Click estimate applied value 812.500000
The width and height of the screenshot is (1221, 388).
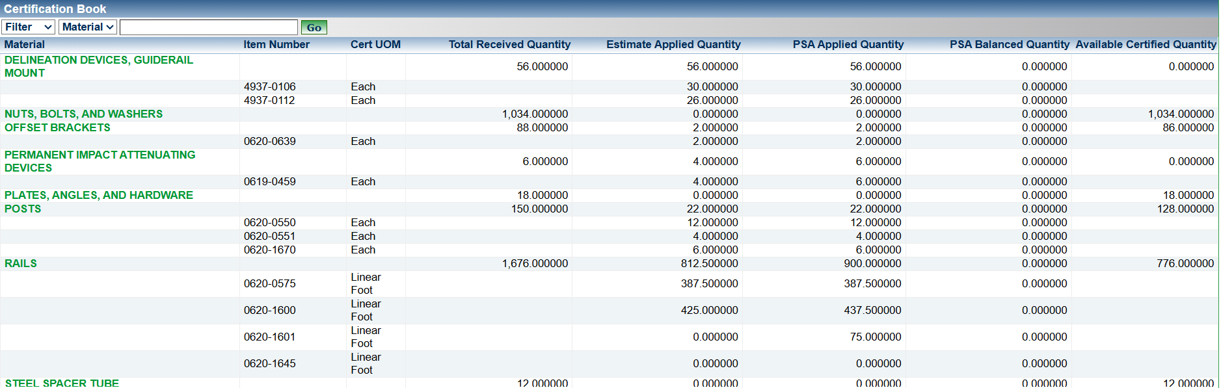pos(709,263)
